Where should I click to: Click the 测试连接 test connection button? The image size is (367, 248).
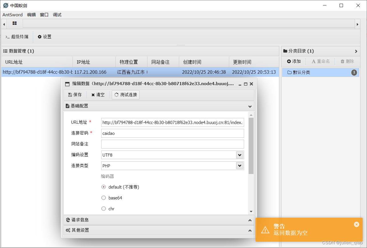pyautogui.click(x=126, y=95)
